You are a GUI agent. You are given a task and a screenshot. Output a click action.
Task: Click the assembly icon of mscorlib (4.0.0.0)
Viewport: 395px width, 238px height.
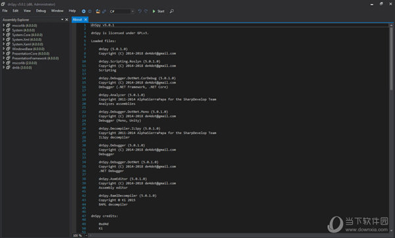point(8,26)
